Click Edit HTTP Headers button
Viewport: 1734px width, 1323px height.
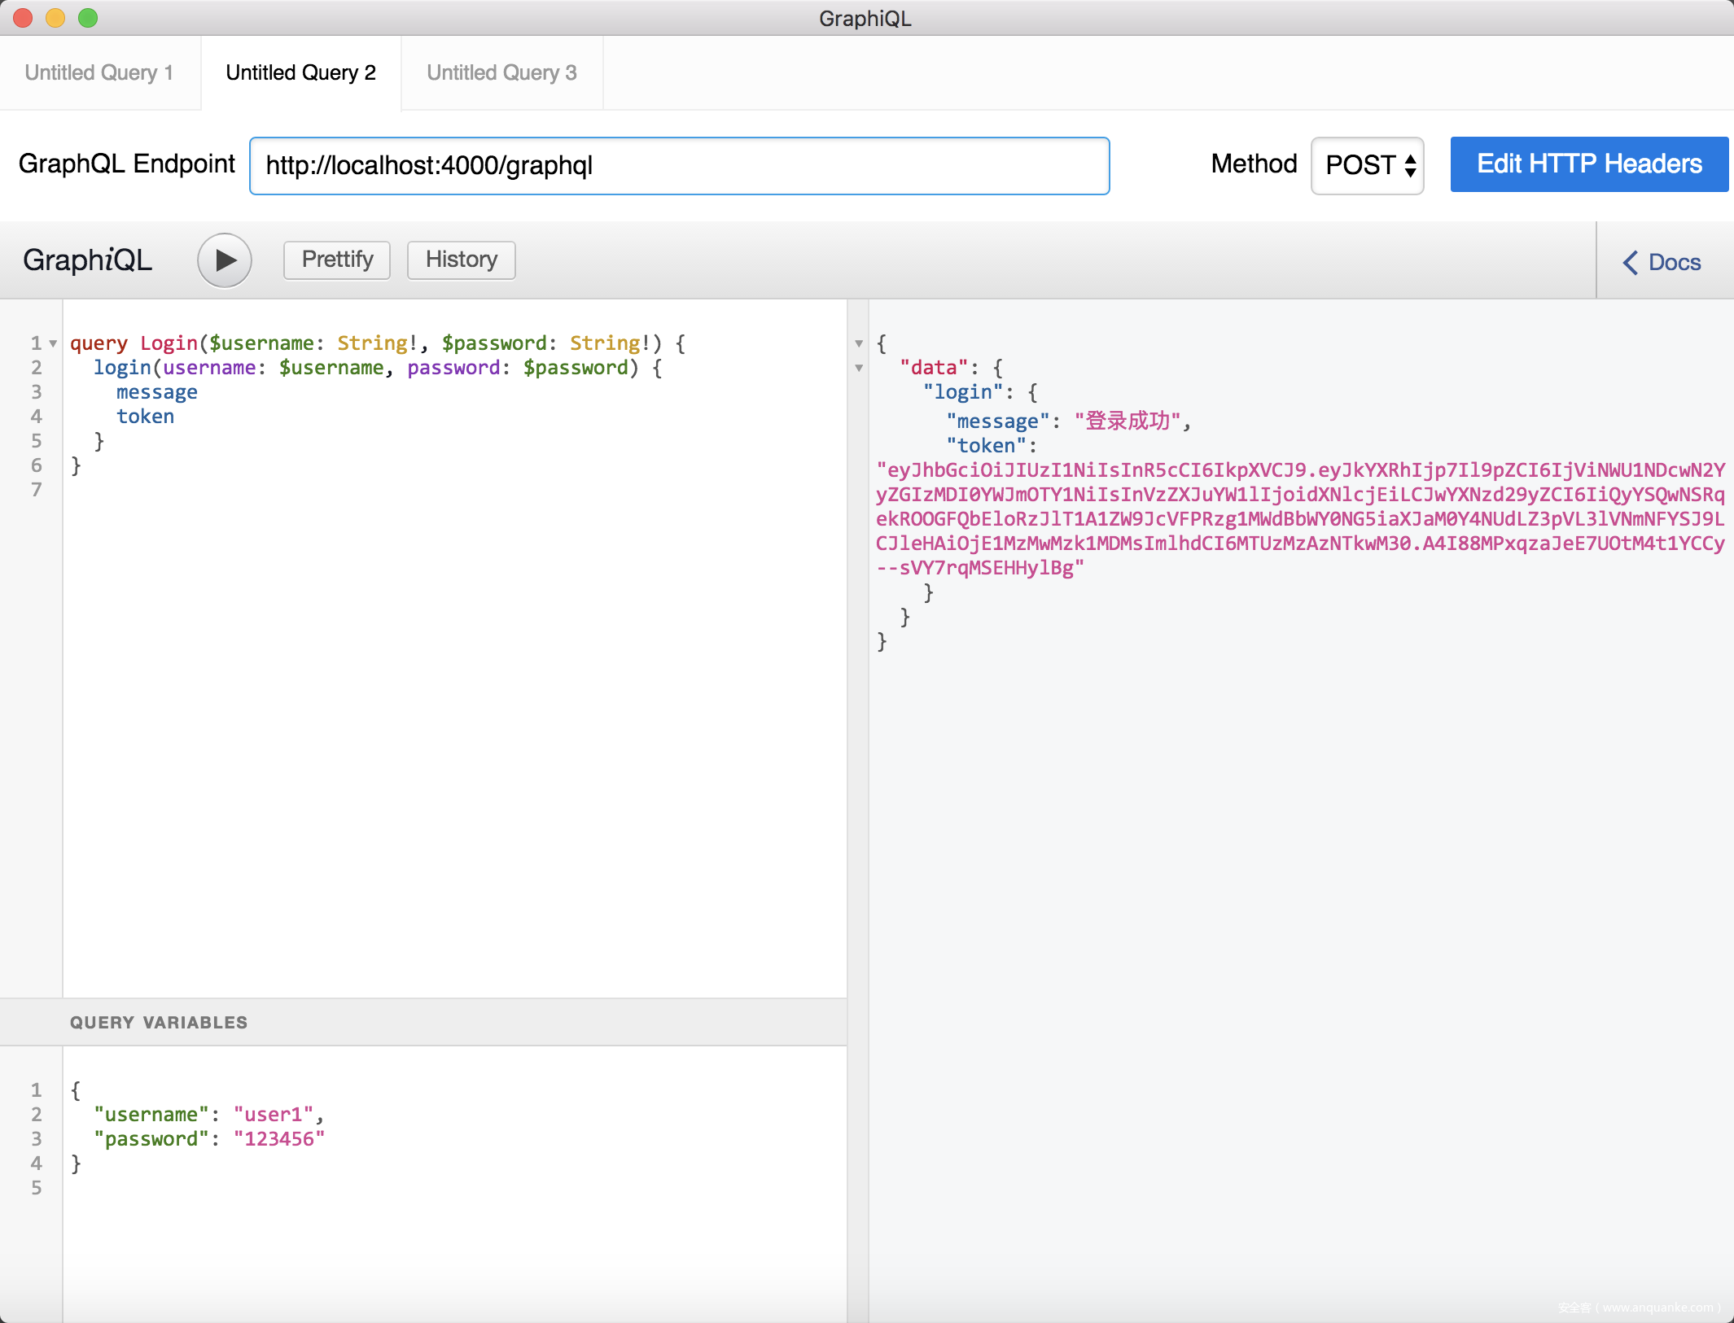point(1588,164)
